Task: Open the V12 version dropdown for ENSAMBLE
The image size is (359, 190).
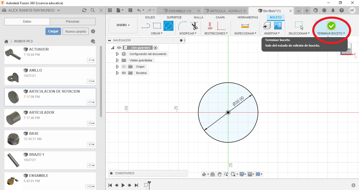Action: 90,187
